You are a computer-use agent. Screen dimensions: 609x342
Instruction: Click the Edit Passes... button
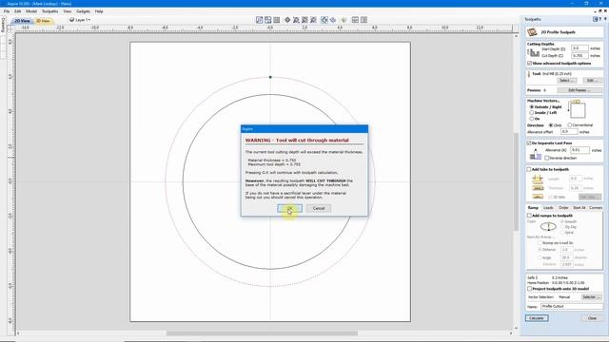[580, 90]
